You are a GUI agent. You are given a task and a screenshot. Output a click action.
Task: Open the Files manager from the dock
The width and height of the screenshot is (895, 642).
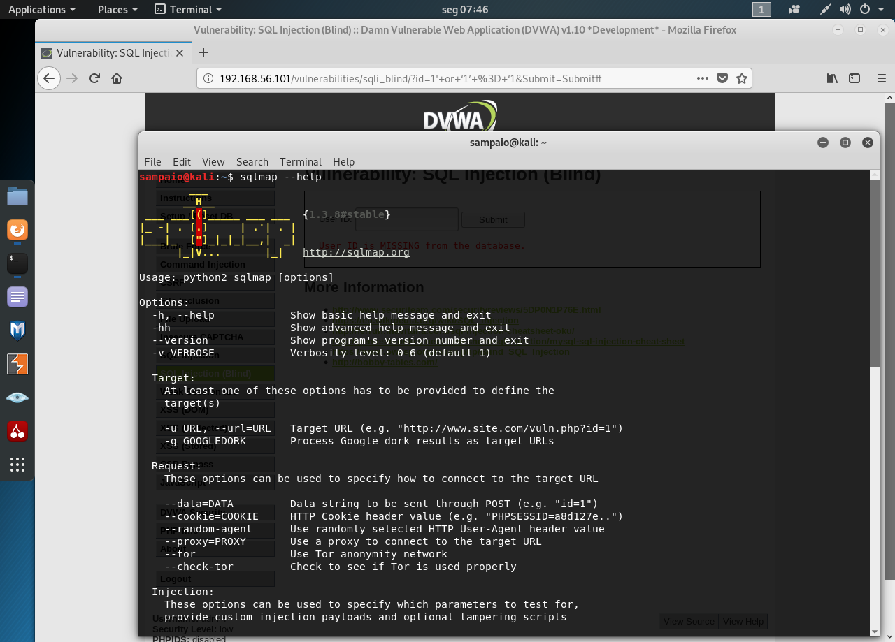[x=17, y=196]
